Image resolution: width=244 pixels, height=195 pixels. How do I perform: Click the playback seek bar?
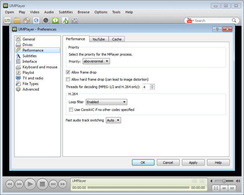138,188
